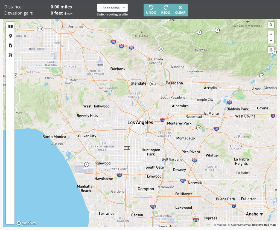This screenshot has height=230, width=280.
Task: Open the © Mapbox attribution link
Action: pyautogui.click(x=220, y=225)
